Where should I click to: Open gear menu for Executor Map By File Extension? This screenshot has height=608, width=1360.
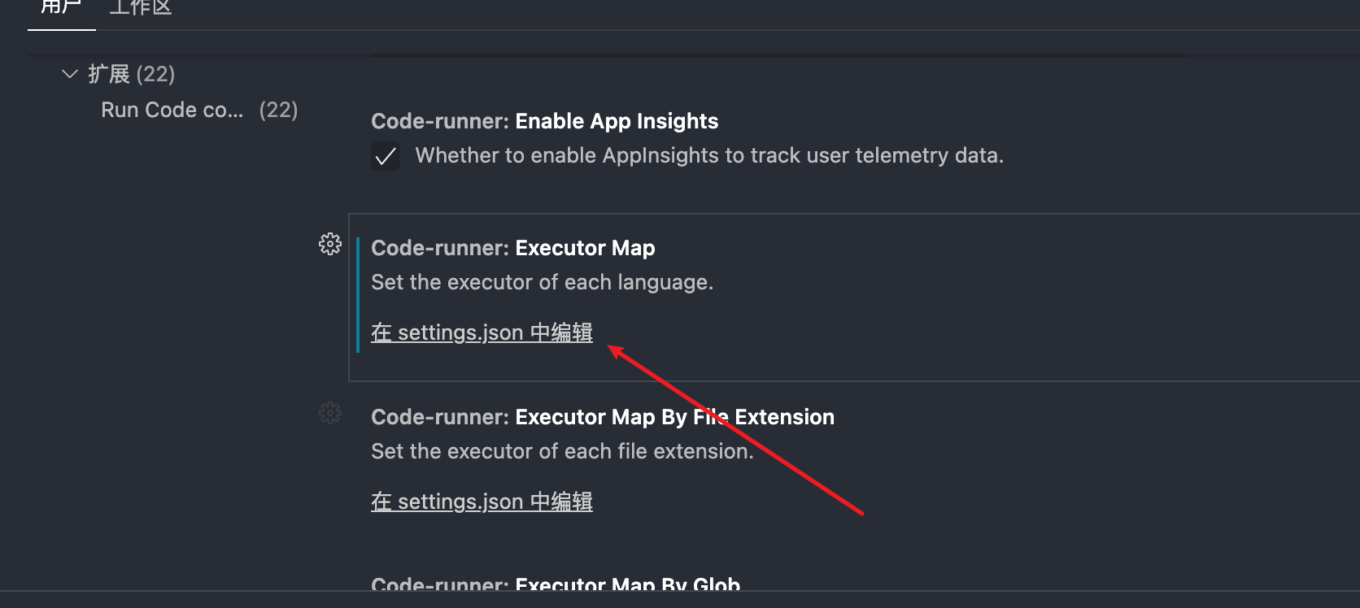(x=330, y=413)
